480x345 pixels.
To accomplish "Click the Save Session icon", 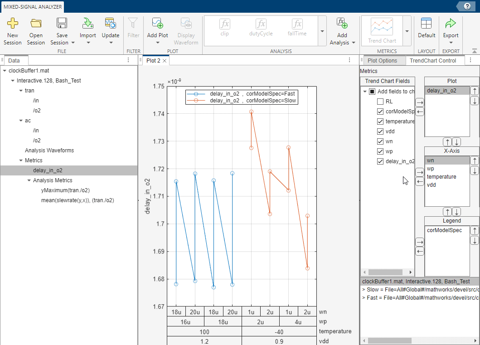I will [62, 24].
